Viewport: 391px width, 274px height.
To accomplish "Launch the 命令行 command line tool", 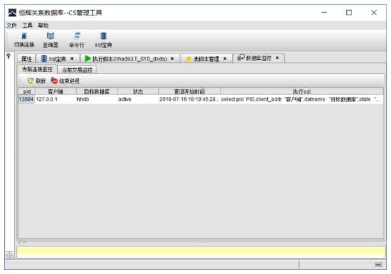I will tap(77, 37).
